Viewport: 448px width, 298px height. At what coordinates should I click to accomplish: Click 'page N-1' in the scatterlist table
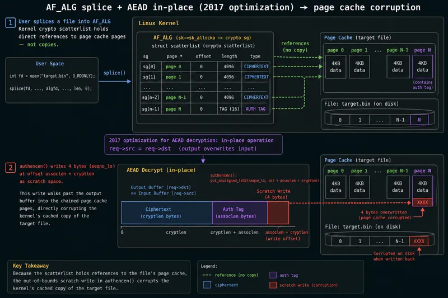coord(176,97)
